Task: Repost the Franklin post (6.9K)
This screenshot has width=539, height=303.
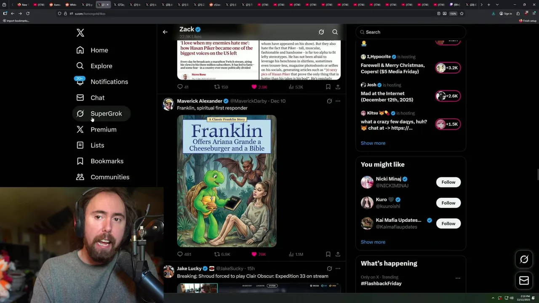Action: coord(222,254)
